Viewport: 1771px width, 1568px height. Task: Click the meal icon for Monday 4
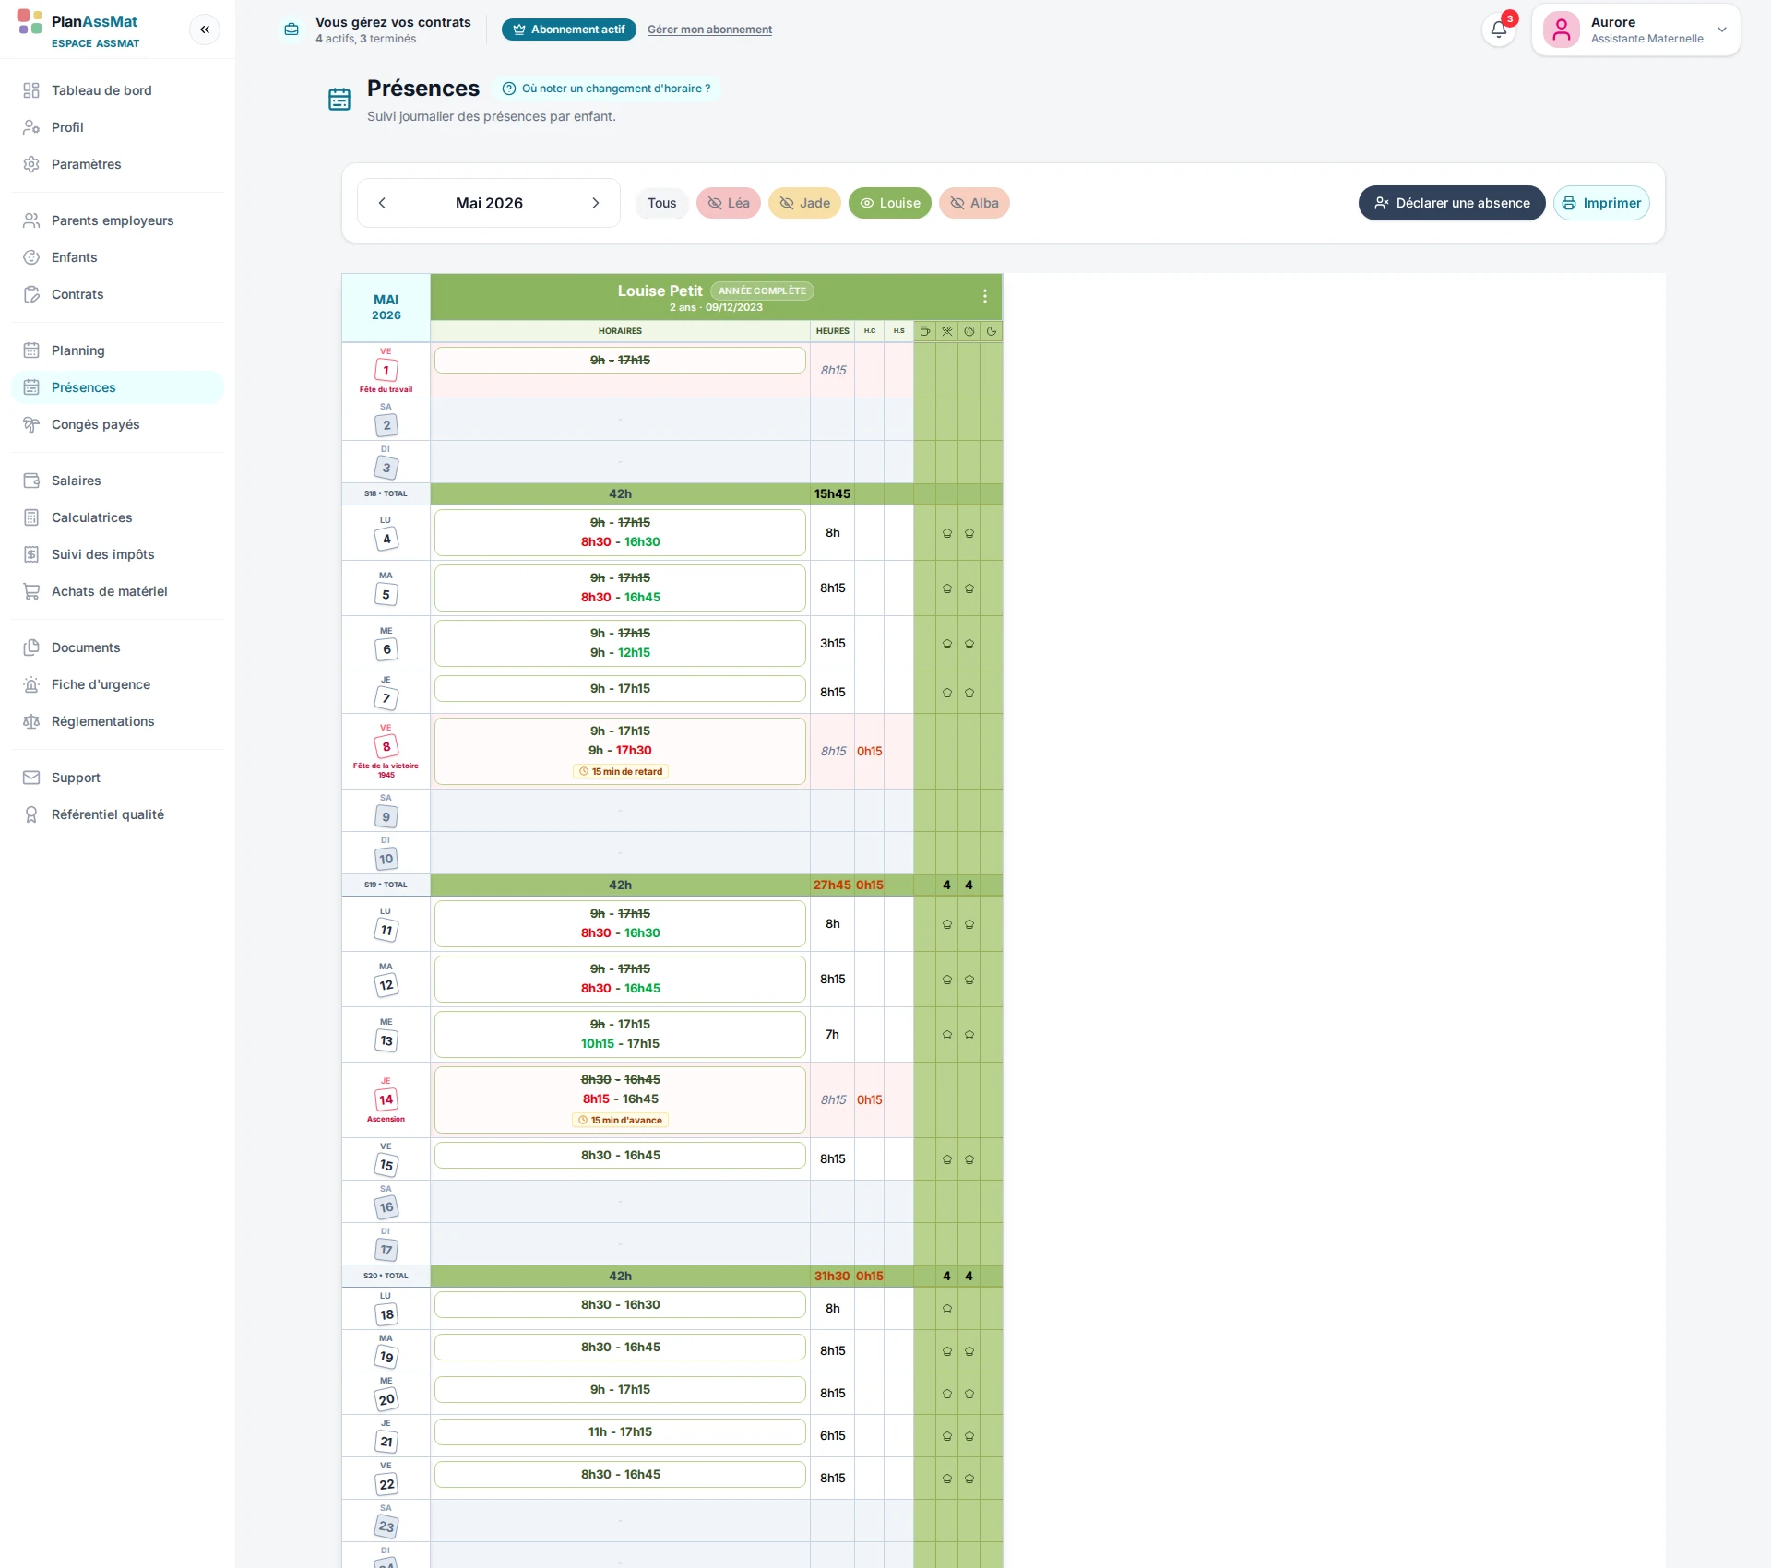coord(946,533)
